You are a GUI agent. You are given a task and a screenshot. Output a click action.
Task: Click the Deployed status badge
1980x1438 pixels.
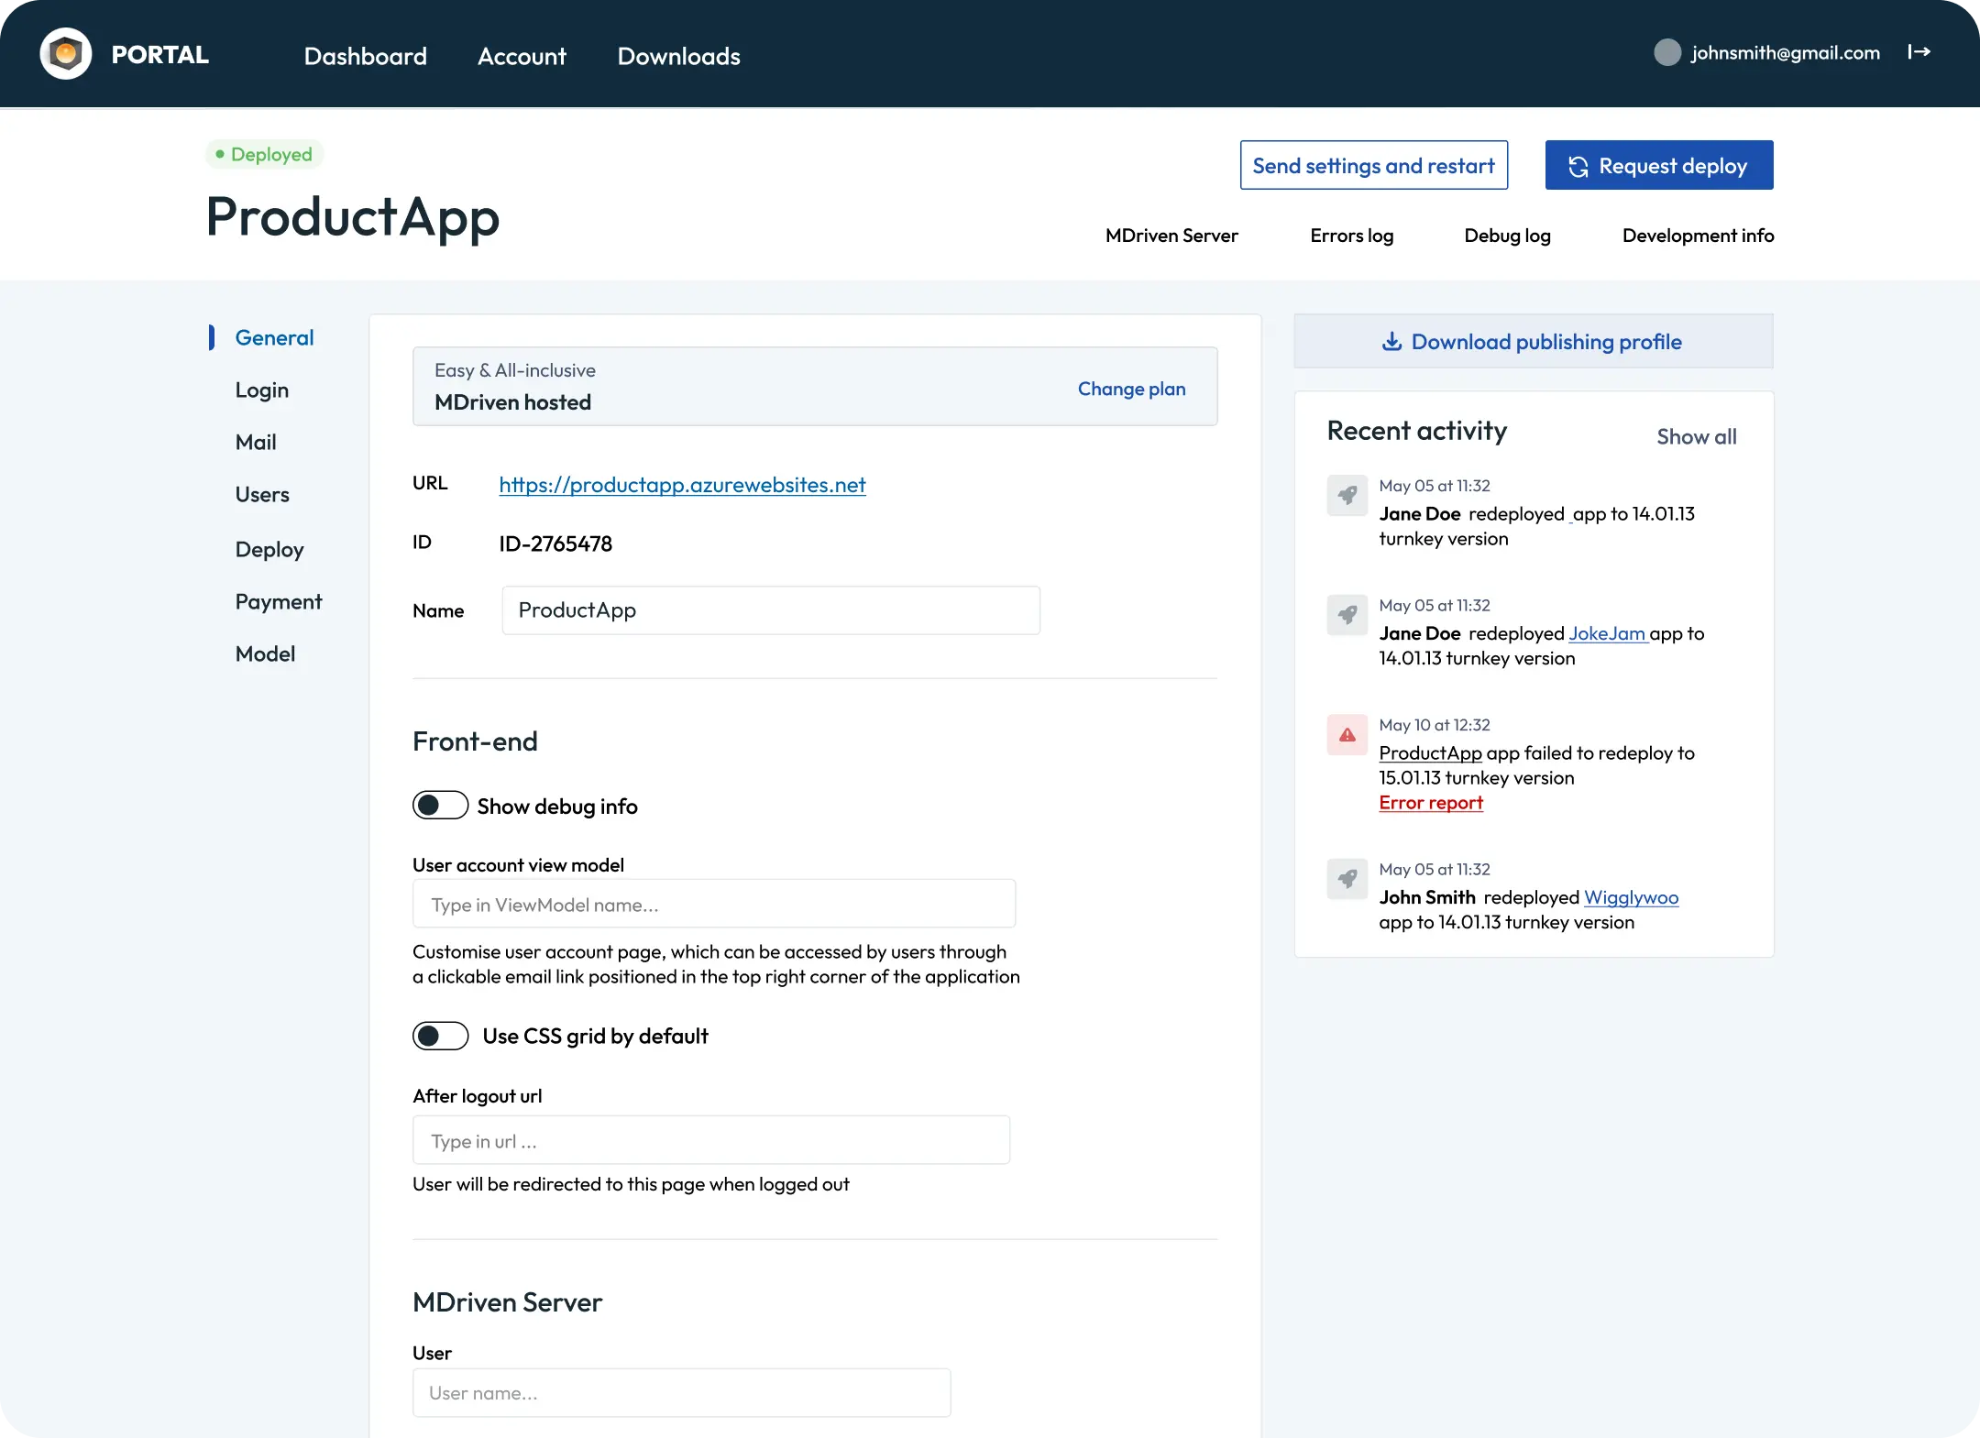[264, 154]
